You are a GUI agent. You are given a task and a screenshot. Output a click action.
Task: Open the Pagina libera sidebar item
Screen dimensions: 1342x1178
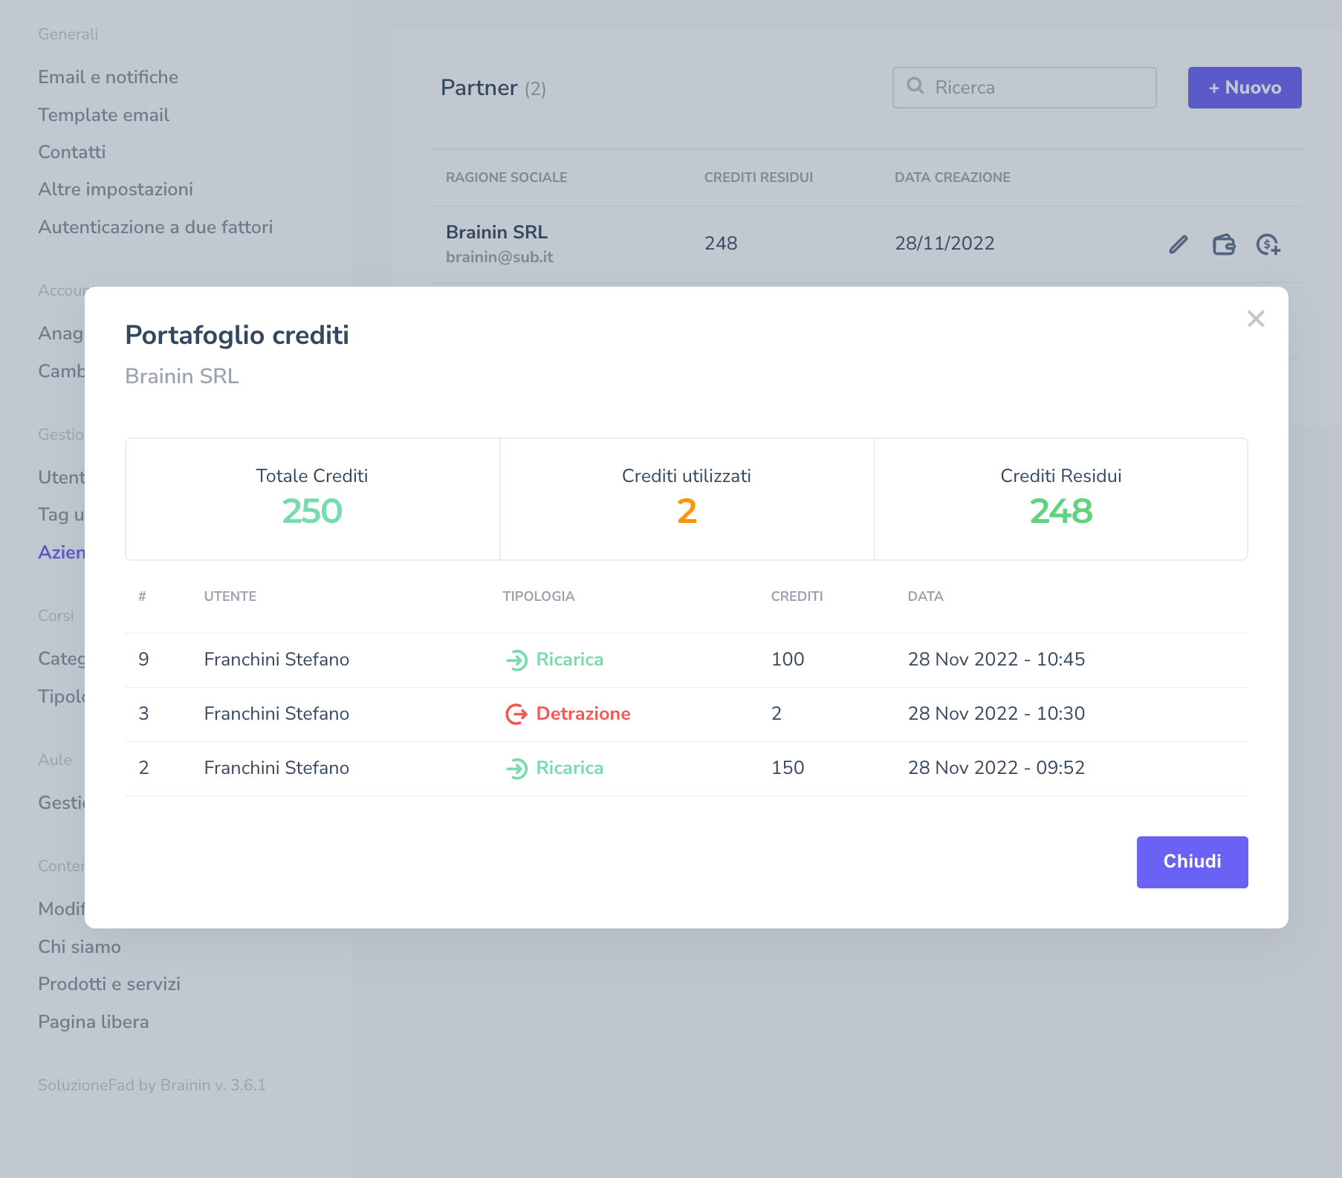click(94, 1022)
